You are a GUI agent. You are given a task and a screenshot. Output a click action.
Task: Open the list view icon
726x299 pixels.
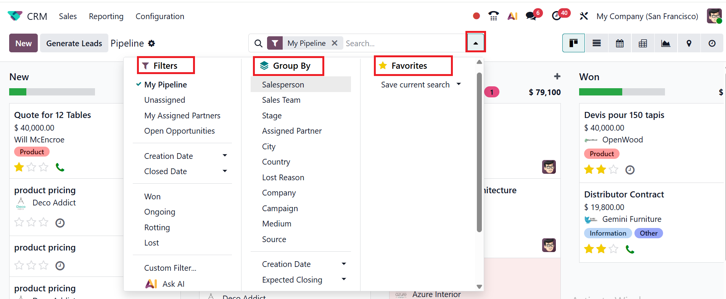pyautogui.click(x=597, y=43)
